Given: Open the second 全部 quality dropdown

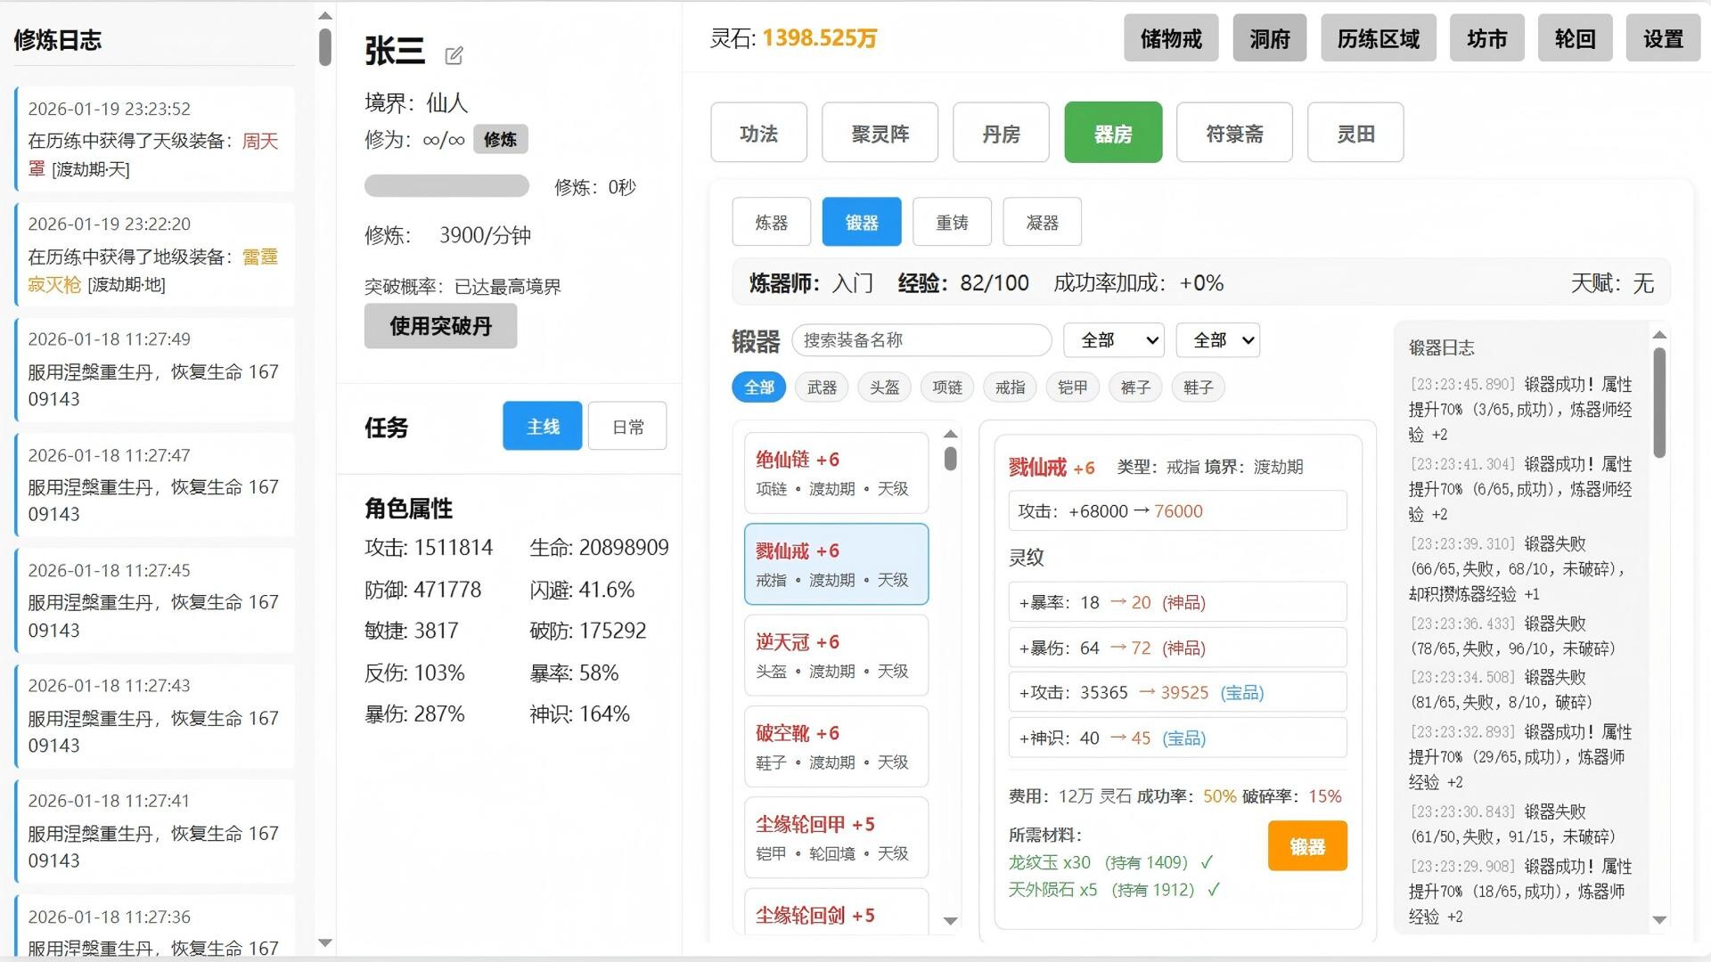Looking at the screenshot, I should [1217, 339].
